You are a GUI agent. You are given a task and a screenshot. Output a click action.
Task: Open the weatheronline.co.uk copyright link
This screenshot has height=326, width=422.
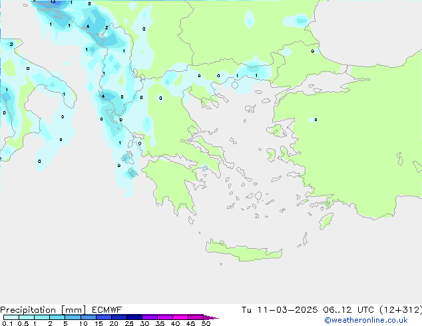pos(365,320)
